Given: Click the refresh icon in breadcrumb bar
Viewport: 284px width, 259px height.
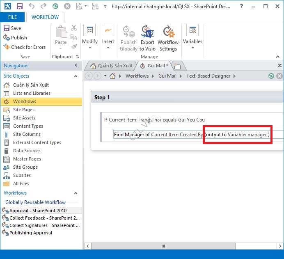Looking at the screenshot, I should click(271, 76).
